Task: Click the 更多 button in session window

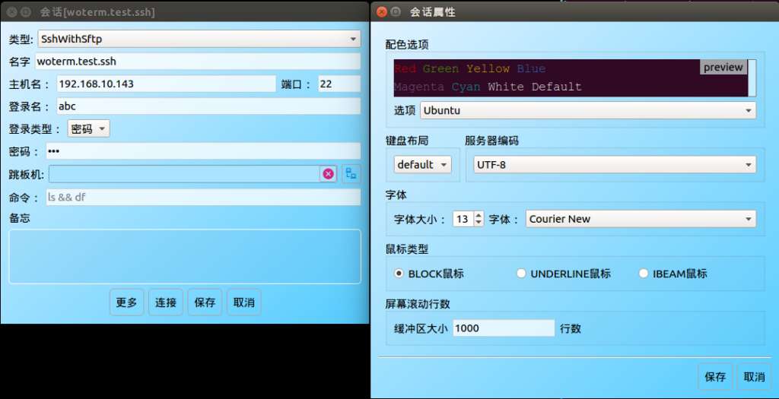Action: point(126,302)
